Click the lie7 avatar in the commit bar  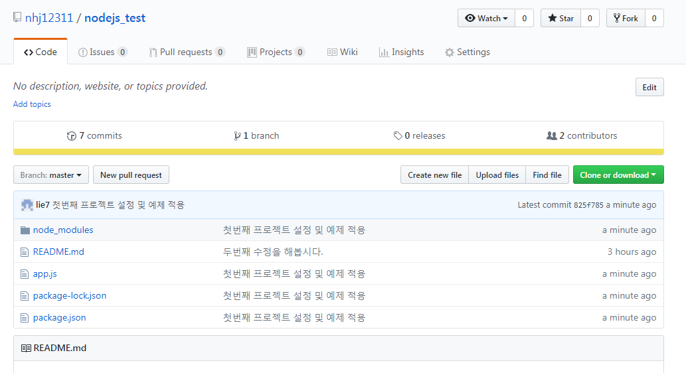[x=27, y=204]
